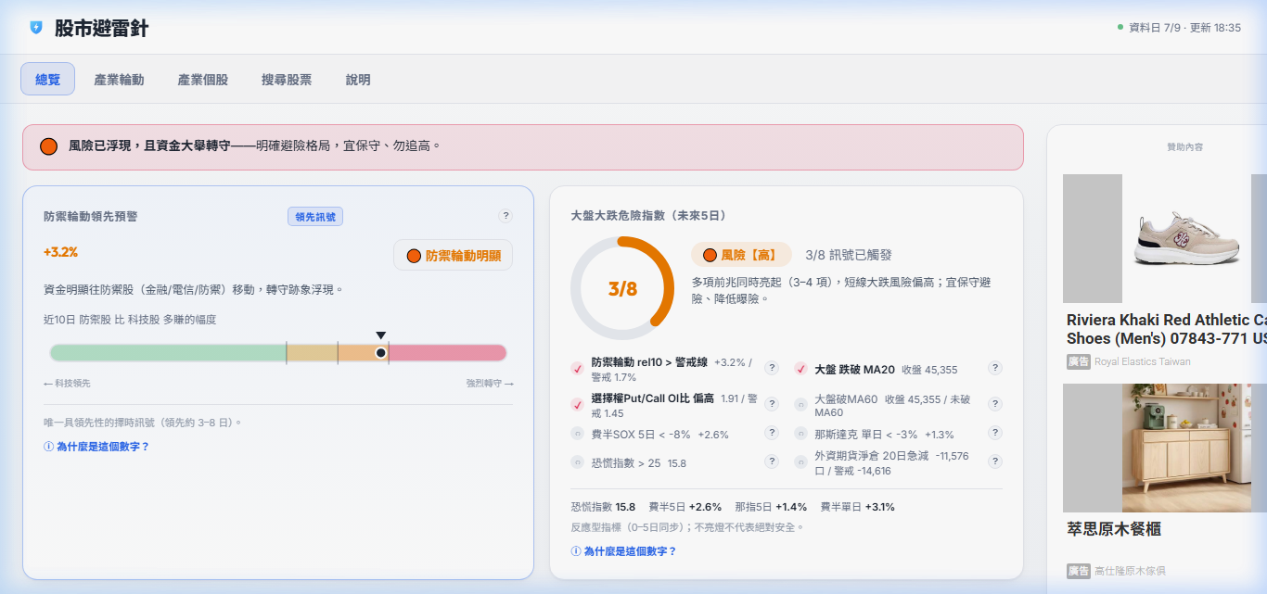Click help icon in 防禦輪動領先預警 card
Screen dimensions: 1267x594
pos(506,216)
